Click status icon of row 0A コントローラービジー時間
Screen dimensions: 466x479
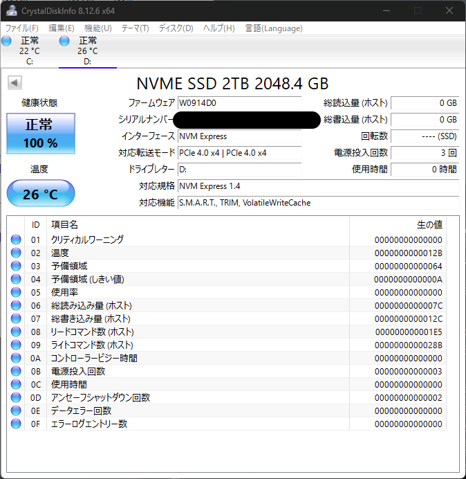(16, 358)
